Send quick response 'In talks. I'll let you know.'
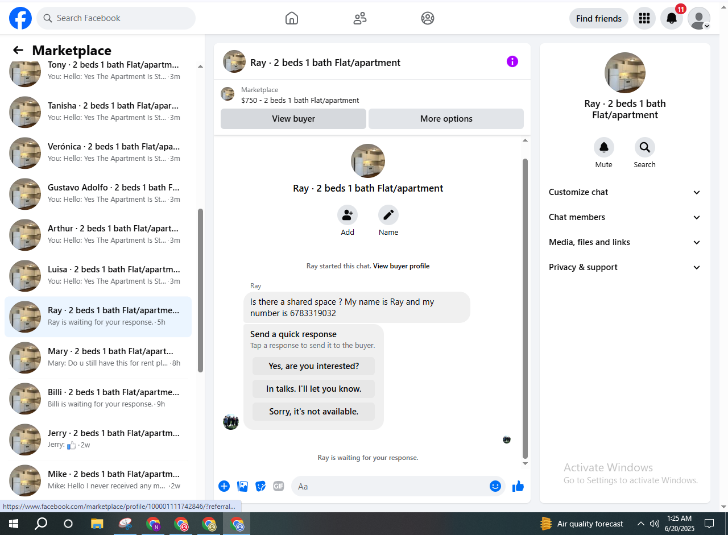 [x=314, y=389]
